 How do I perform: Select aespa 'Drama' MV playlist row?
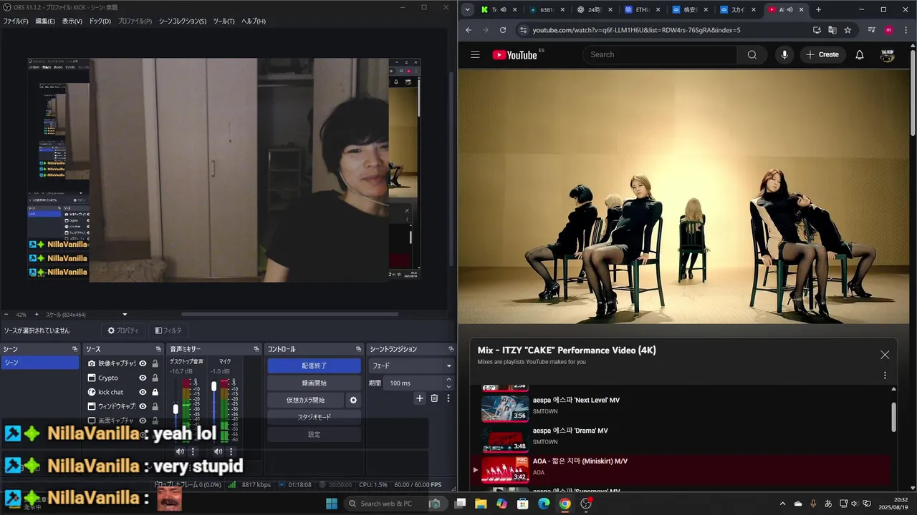[x=681, y=439]
